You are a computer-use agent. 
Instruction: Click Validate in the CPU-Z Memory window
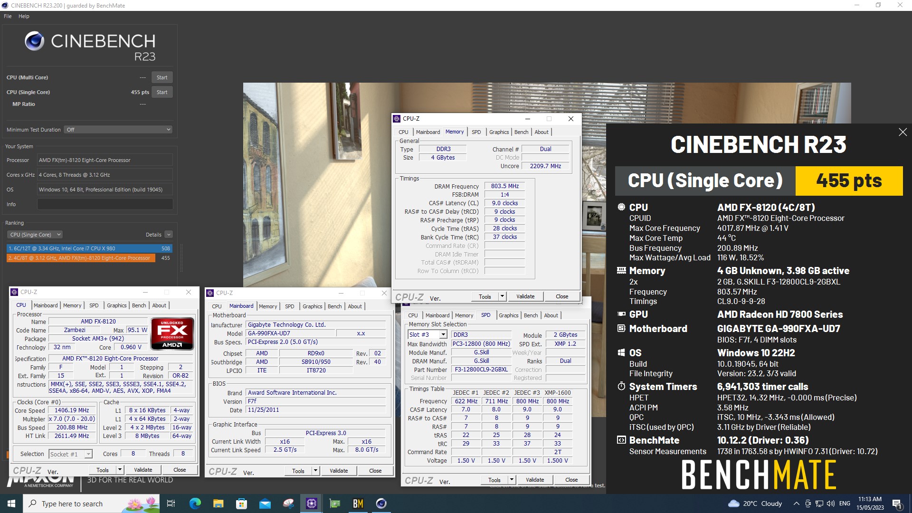pyautogui.click(x=525, y=296)
